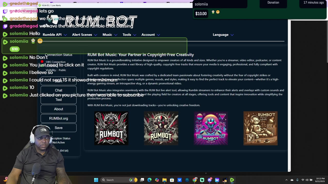Open the RUMBOT Music Lo-Fi album cover

(x=260, y=128)
